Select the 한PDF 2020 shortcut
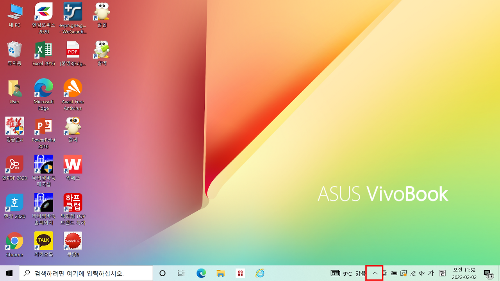This screenshot has height=281, width=500. (14, 168)
